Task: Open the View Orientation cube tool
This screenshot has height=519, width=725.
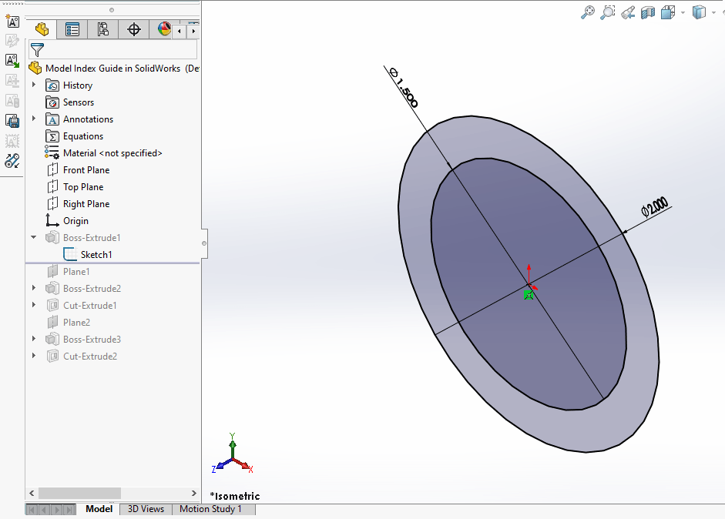Action: tap(669, 12)
